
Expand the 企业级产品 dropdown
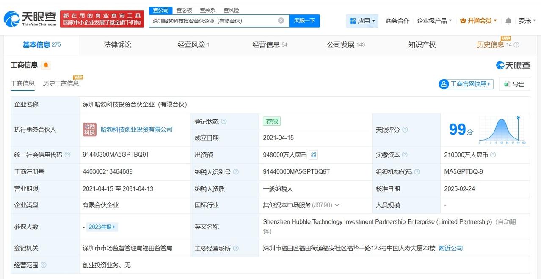434,21
